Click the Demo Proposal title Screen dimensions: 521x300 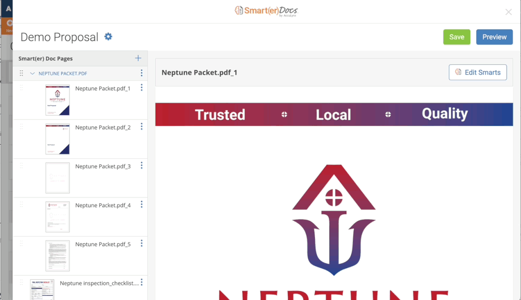[60, 37]
